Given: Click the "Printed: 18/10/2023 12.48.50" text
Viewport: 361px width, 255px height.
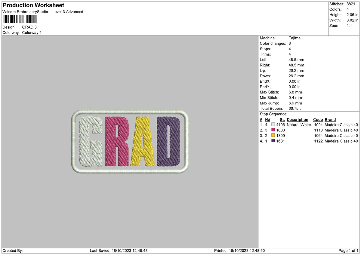Looking at the screenshot, I should pos(239,250).
